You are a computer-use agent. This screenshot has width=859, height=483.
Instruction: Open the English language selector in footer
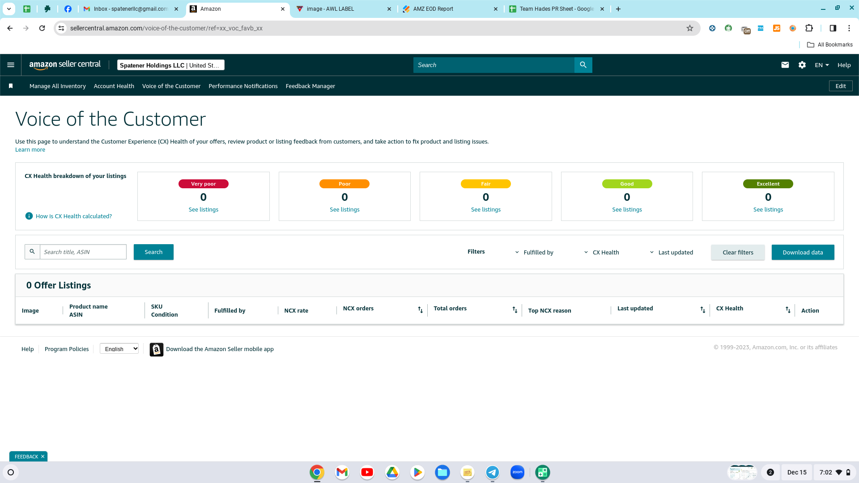[x=119, y=349]
